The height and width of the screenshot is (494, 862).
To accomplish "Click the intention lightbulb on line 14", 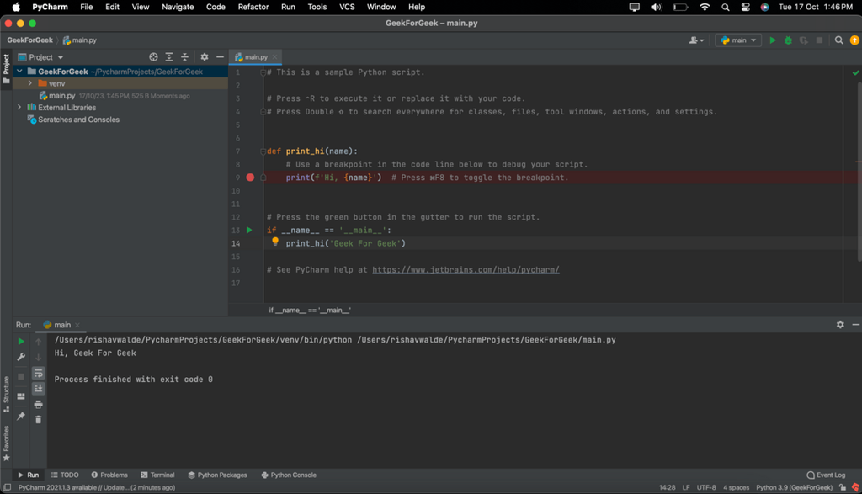I will pyautogui.click(x=274, y=242).
